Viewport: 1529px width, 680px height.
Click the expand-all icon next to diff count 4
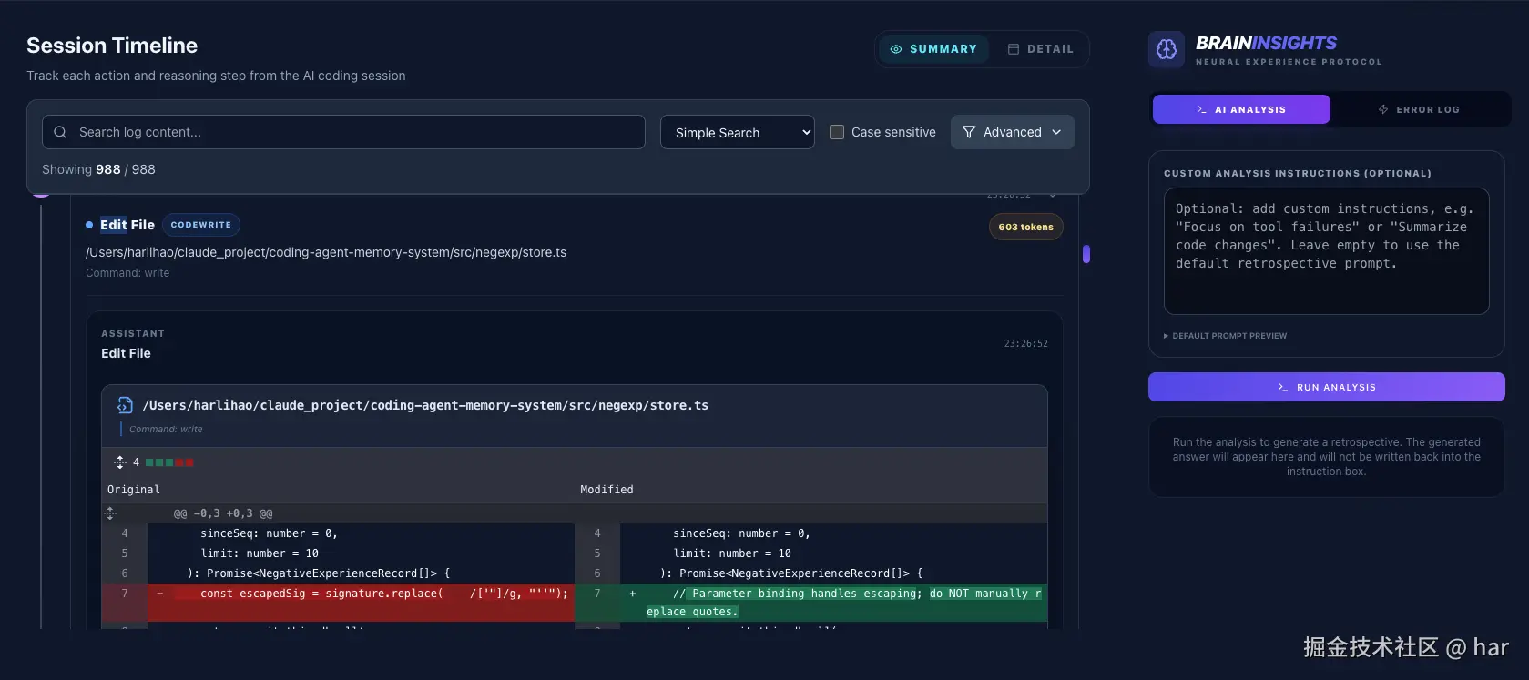point(119,462)
